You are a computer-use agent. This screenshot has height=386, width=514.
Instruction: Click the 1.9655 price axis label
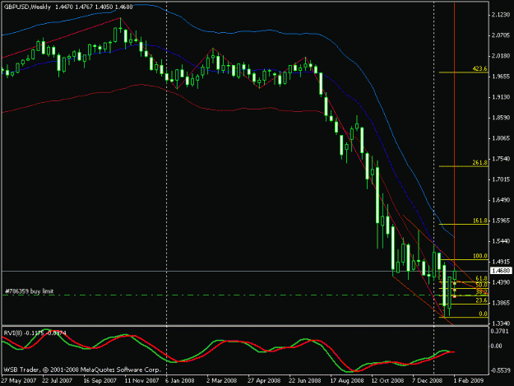click(501, 77)
